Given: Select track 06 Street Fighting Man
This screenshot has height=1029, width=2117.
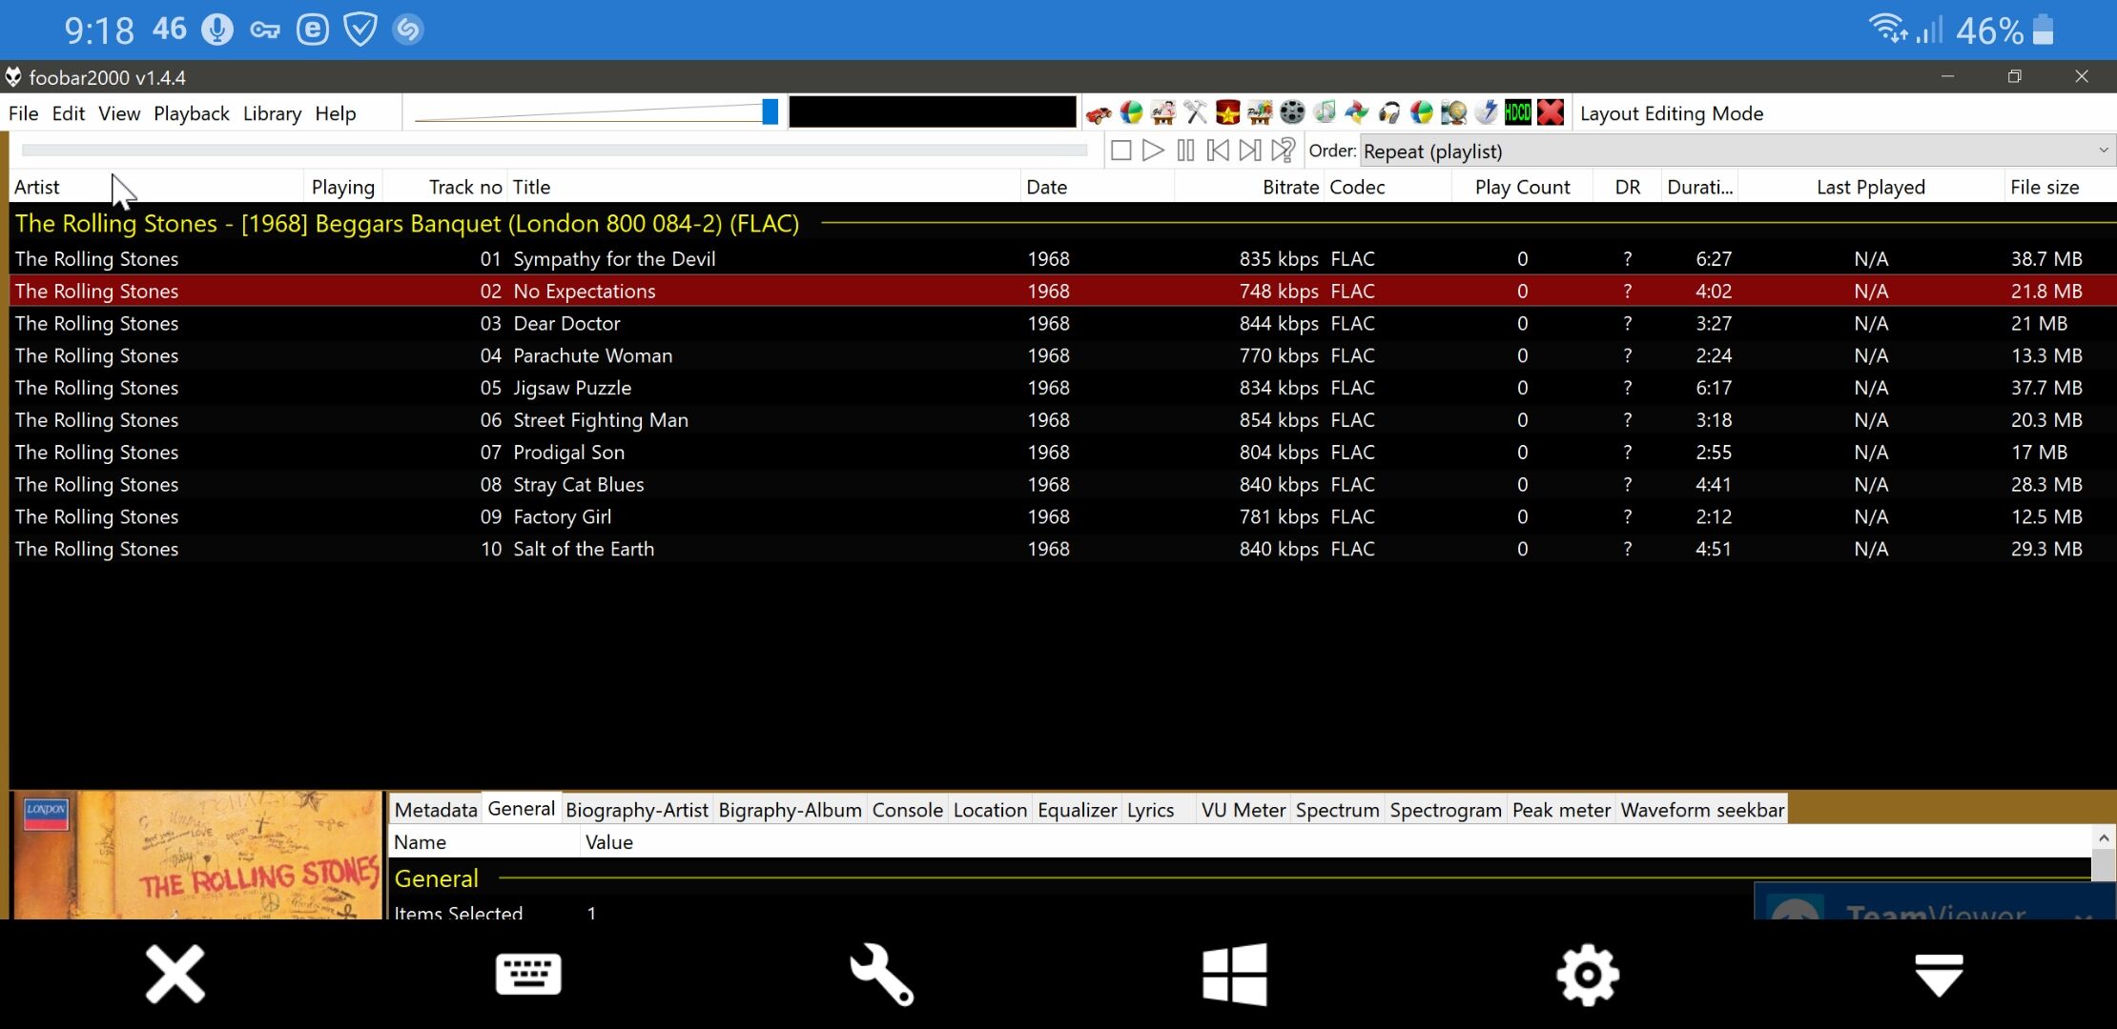Looking at the screenshot, I should pos(1062,420).
